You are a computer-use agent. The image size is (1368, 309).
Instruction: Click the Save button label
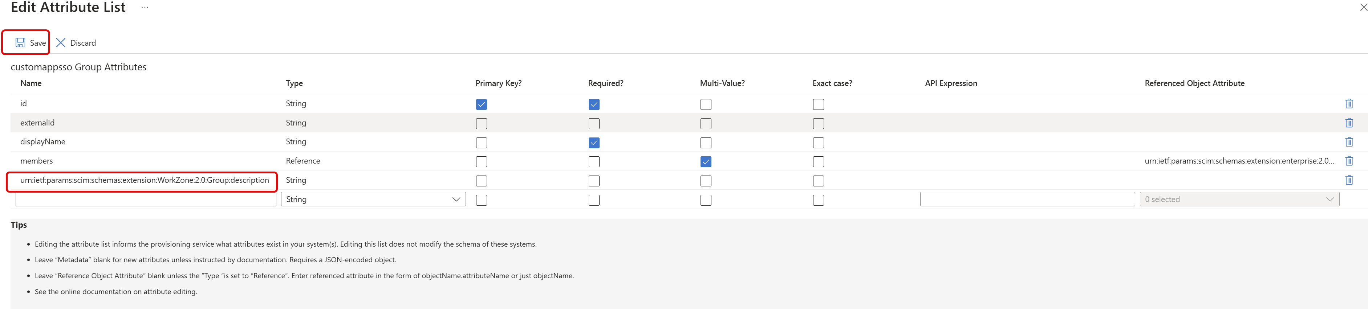(x=38, y=43)
